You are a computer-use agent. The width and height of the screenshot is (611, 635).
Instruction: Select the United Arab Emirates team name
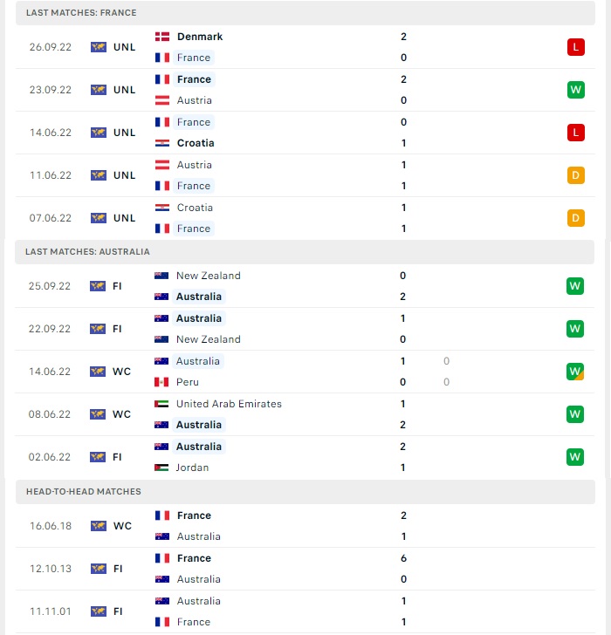tap(229, 404)
